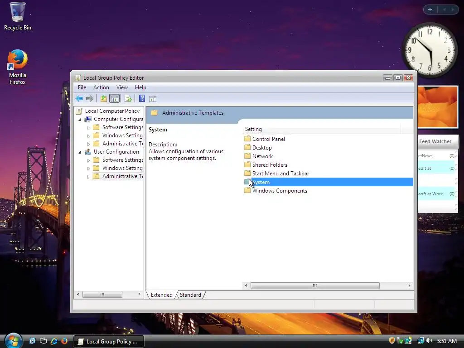Expand Administrative Templates under Computer Configuration
464x348 pixels.
pyautogui.click(x=88, y=144)
